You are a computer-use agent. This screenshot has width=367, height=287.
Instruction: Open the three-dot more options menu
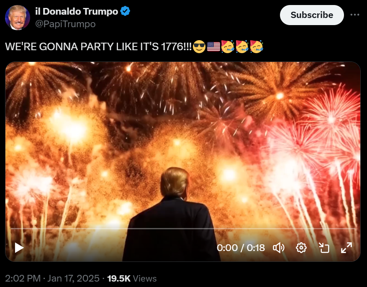coord(355,15)
